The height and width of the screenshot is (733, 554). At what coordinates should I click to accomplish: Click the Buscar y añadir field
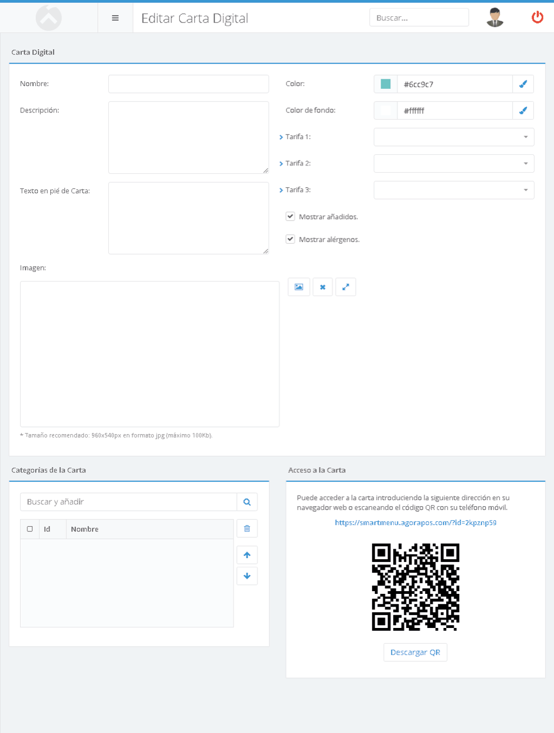[x=128, y=502]
